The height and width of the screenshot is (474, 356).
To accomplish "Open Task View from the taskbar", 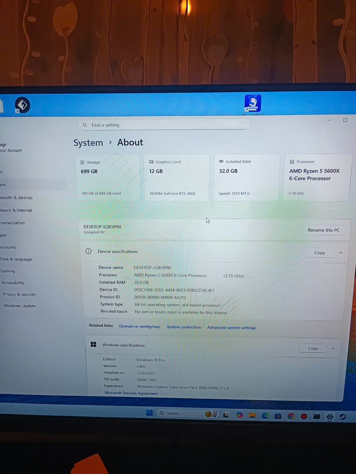I will click(226, 415).
